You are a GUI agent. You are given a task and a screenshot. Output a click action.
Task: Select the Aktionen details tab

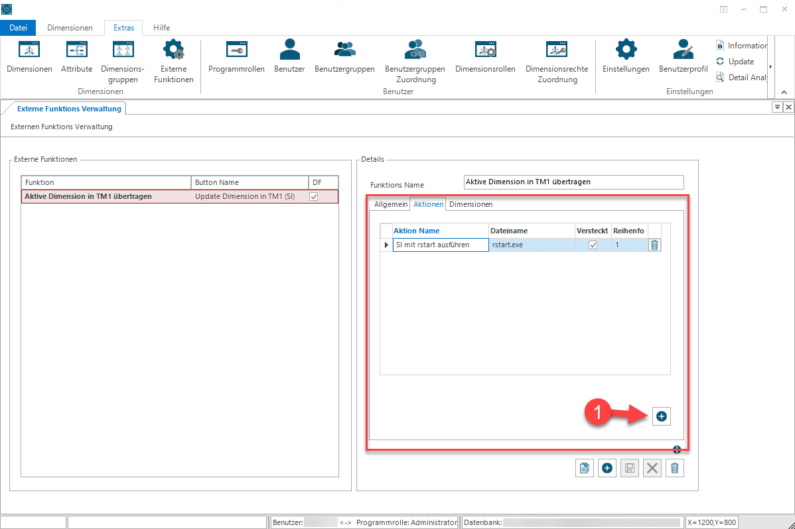[429, 204]
